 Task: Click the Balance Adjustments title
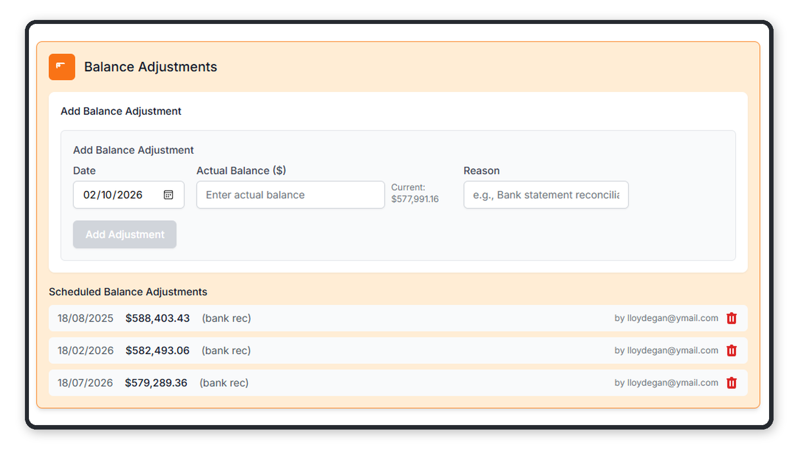coord(151,67)
